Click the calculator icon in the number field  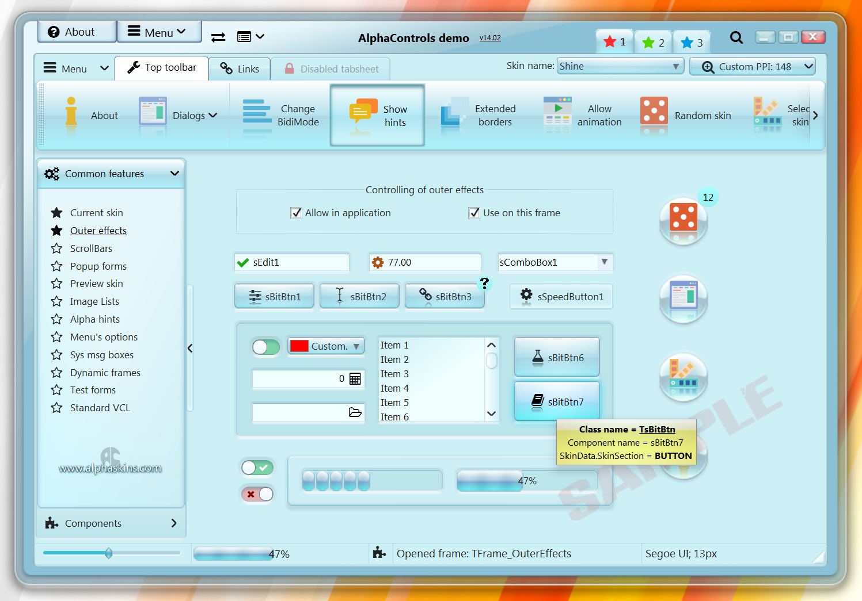(x=355, y=378)
